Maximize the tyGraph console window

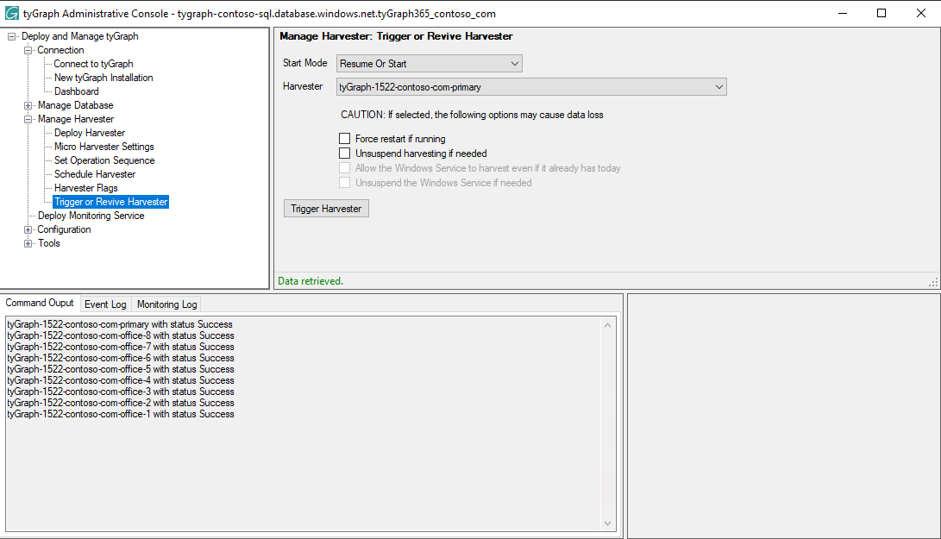pyautogui.click(x=881, y=13)
